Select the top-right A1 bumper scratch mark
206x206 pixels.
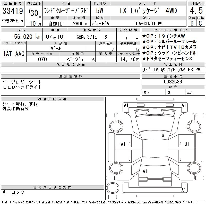click(x=184, y=105)
